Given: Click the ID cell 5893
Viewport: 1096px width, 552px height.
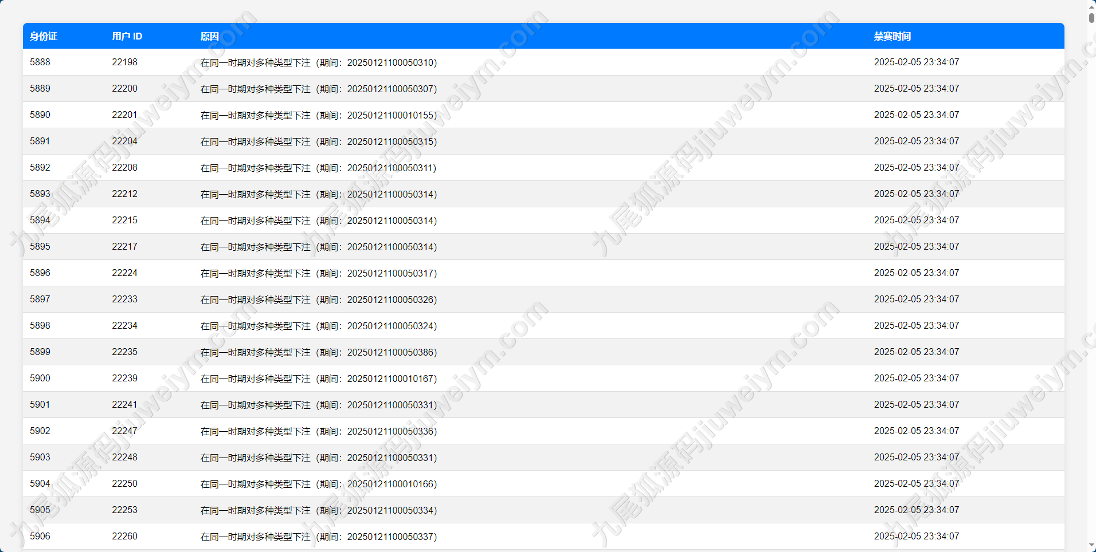Looking at the screenshot, I should pos(40,194).
